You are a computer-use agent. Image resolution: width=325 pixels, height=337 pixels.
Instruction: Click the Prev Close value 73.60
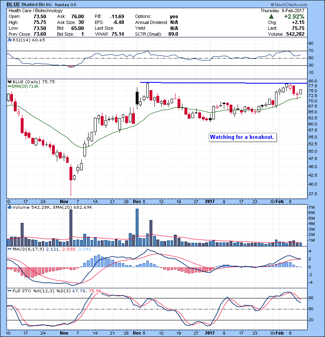pos(40,34)
